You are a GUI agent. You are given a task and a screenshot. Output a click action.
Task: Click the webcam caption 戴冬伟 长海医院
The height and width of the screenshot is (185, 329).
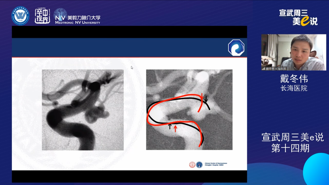tap(276, 68)
